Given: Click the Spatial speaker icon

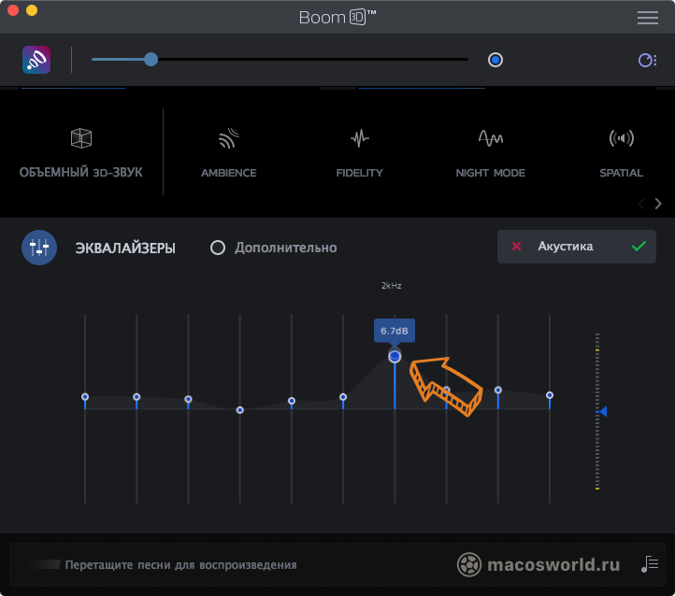Looking at the screenshot, I should [621, 138].
